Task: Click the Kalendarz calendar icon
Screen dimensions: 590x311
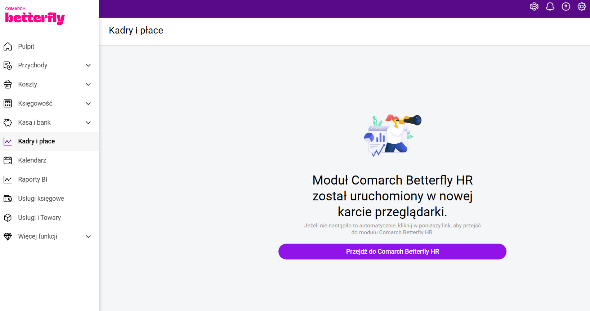Action: [x=8, y=160]
